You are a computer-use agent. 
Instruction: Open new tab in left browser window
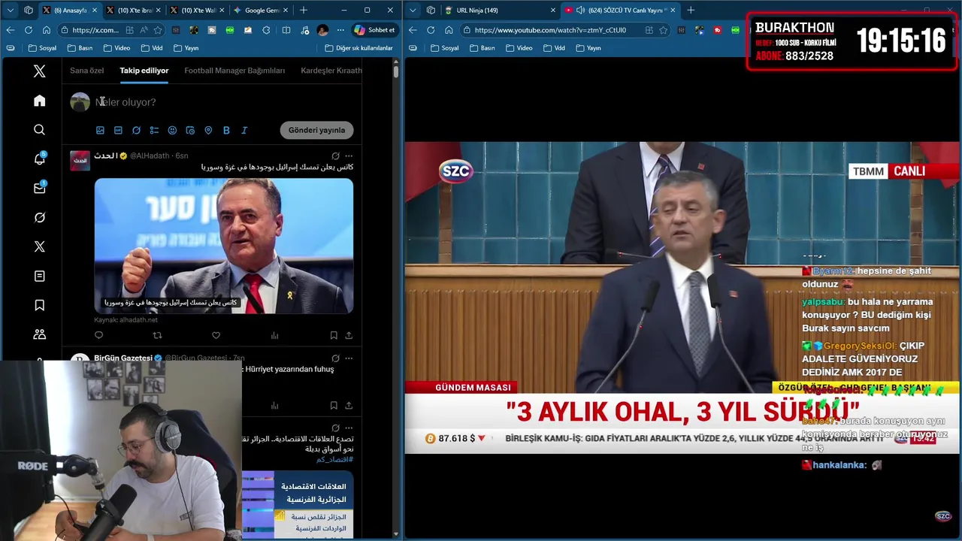(304, 10)
